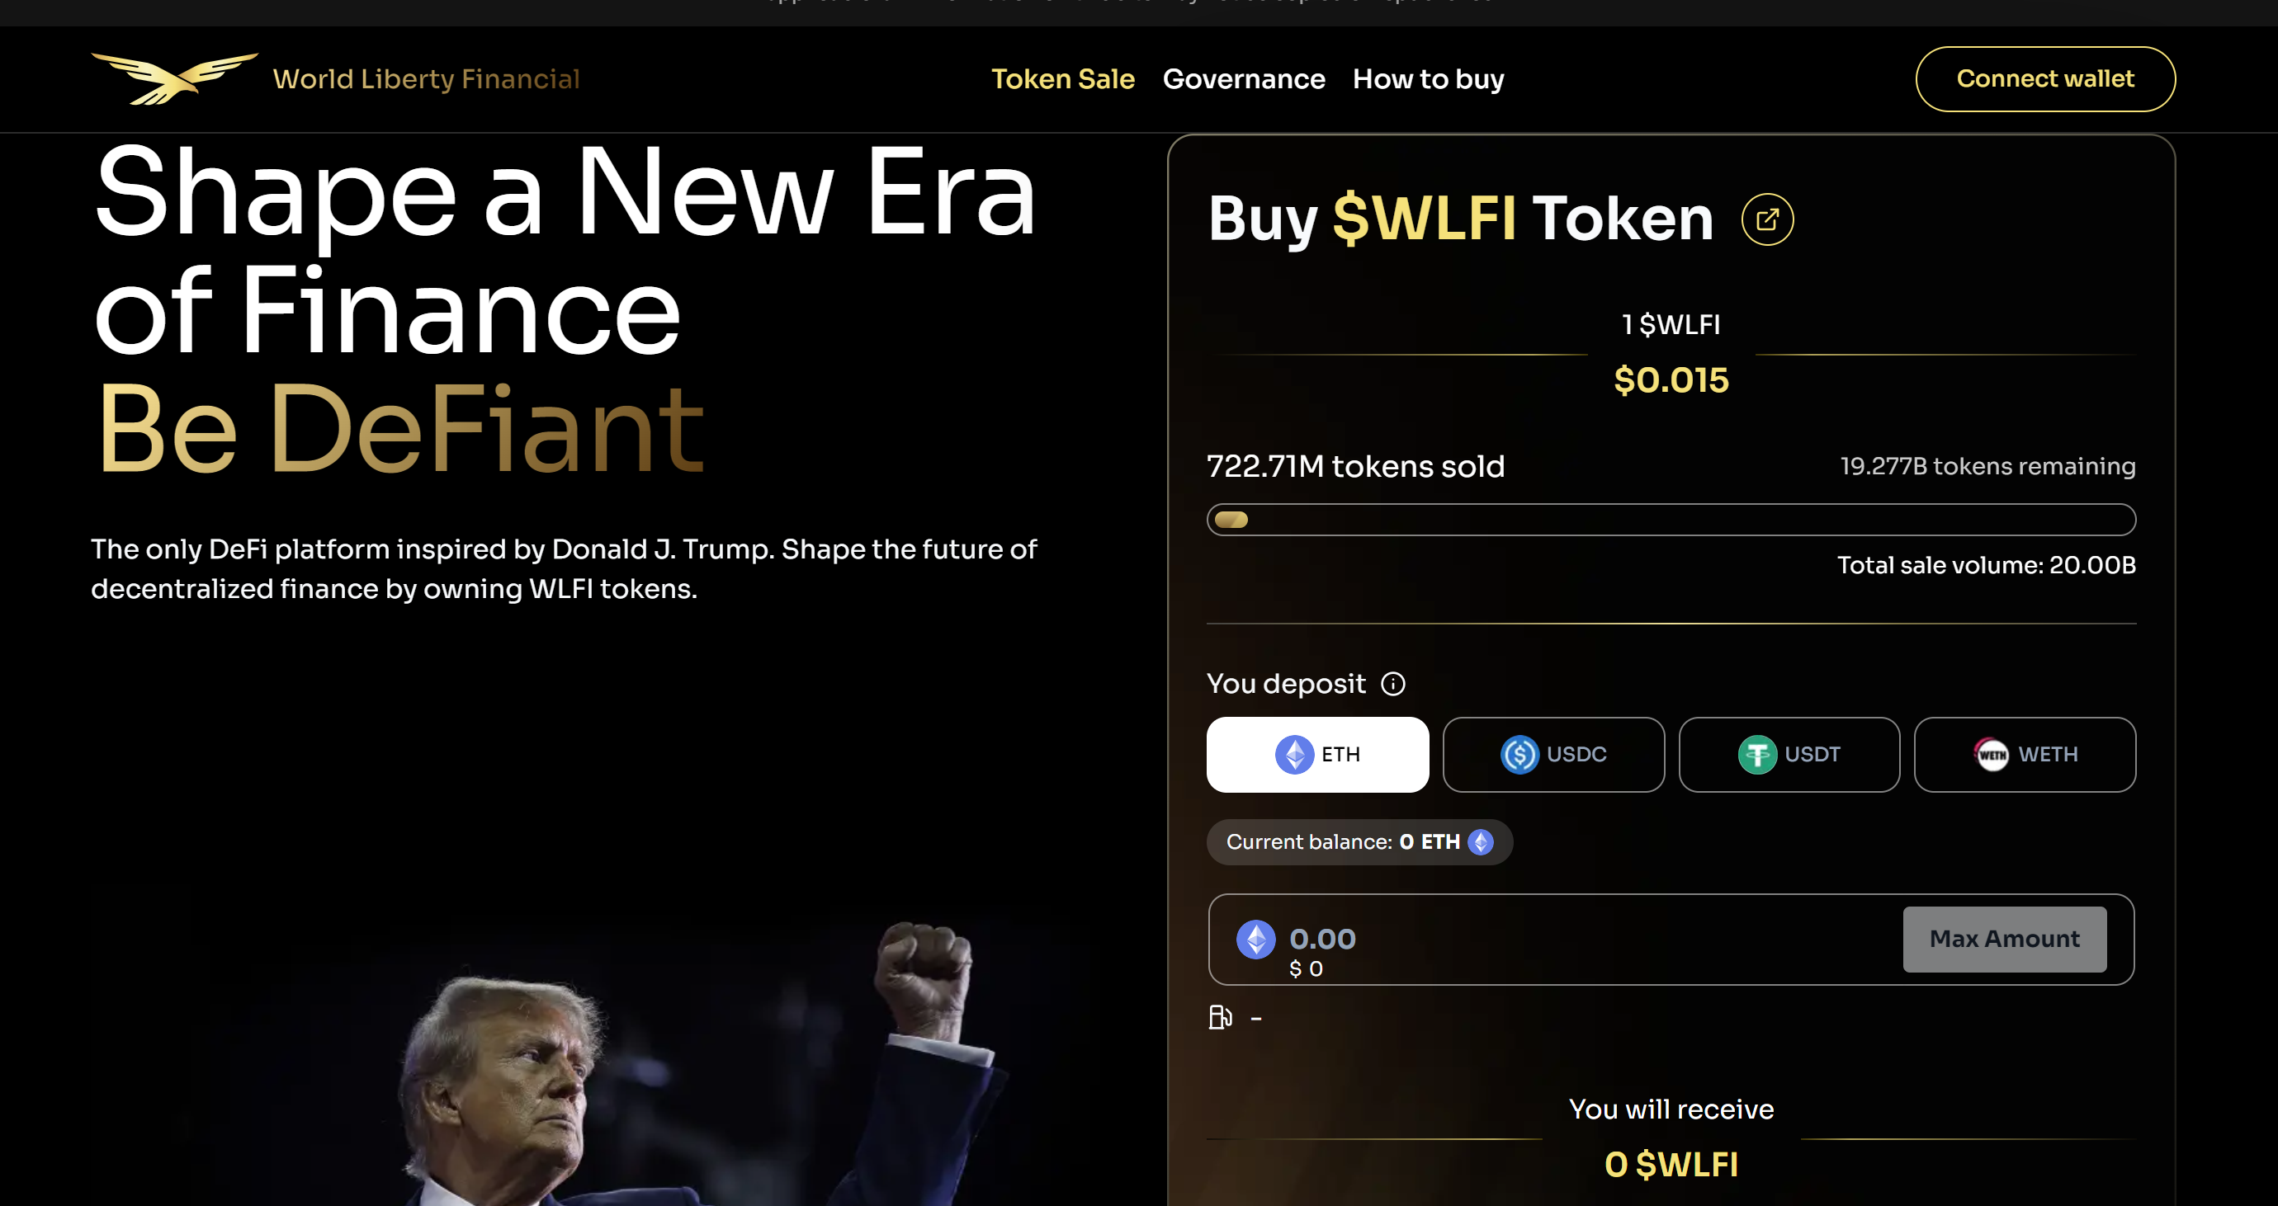Click the Max Amount button
This screenshot has height=1206, width=2278.
coord(2004,940)
